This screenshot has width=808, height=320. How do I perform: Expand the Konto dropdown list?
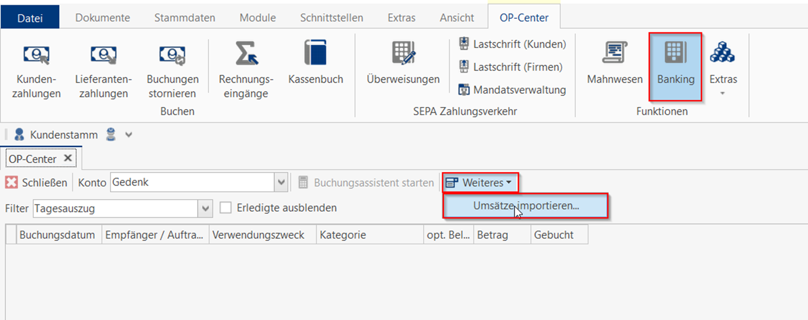tap(281, 183)
